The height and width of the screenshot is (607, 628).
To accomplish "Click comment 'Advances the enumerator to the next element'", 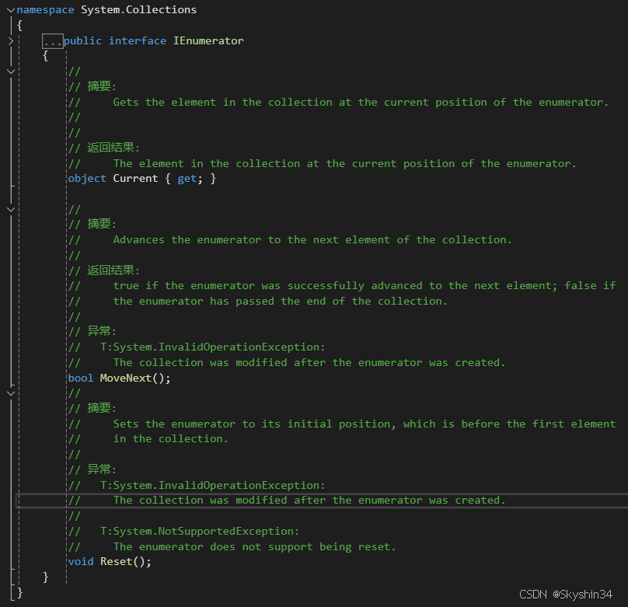I will (x=312, y=240).
